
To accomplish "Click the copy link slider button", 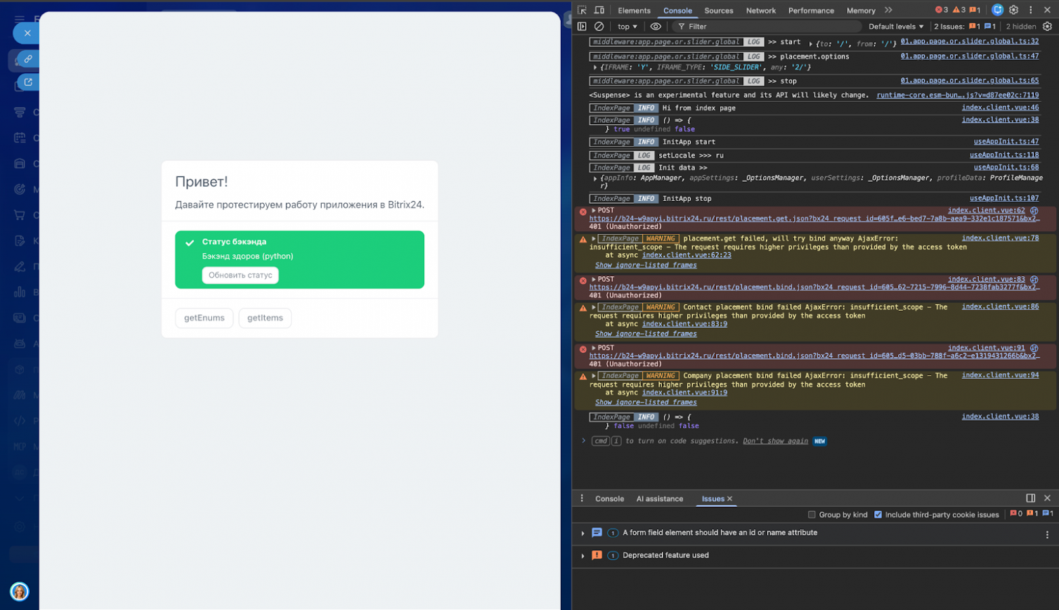I will (28, 59).
